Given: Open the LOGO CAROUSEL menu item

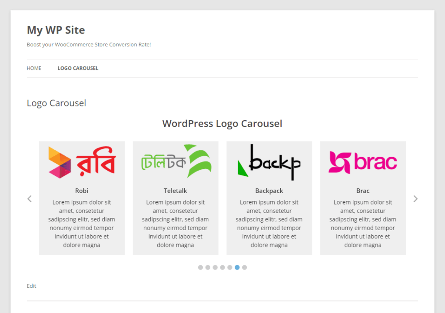Looking at the screenshot, I should pyautogui.click(x=78, y=68).
